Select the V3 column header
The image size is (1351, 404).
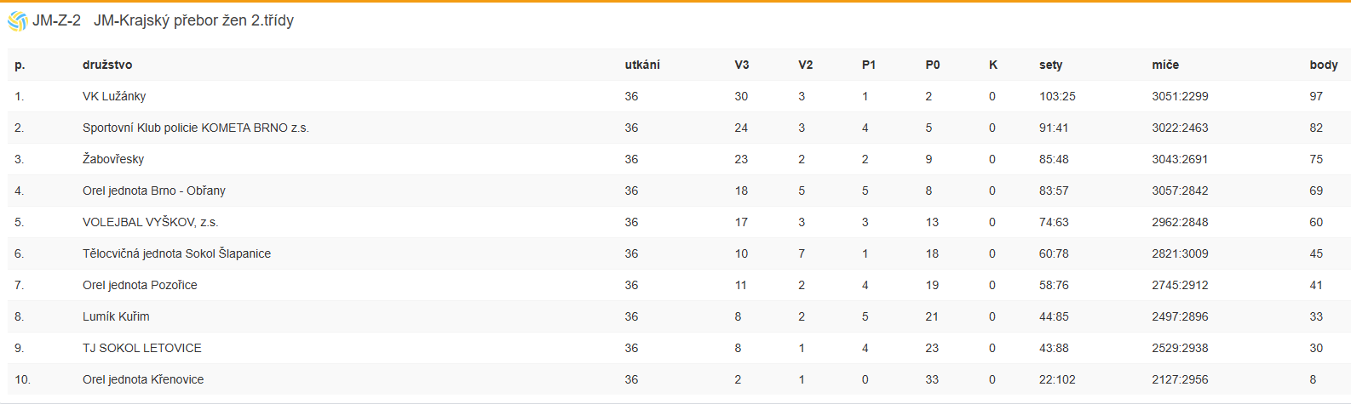pyautogui.click(x=742, y=65)
